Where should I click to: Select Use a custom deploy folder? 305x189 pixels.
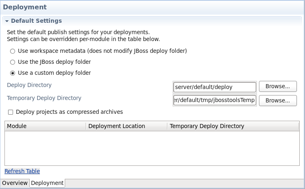click(x=13, y=73)
